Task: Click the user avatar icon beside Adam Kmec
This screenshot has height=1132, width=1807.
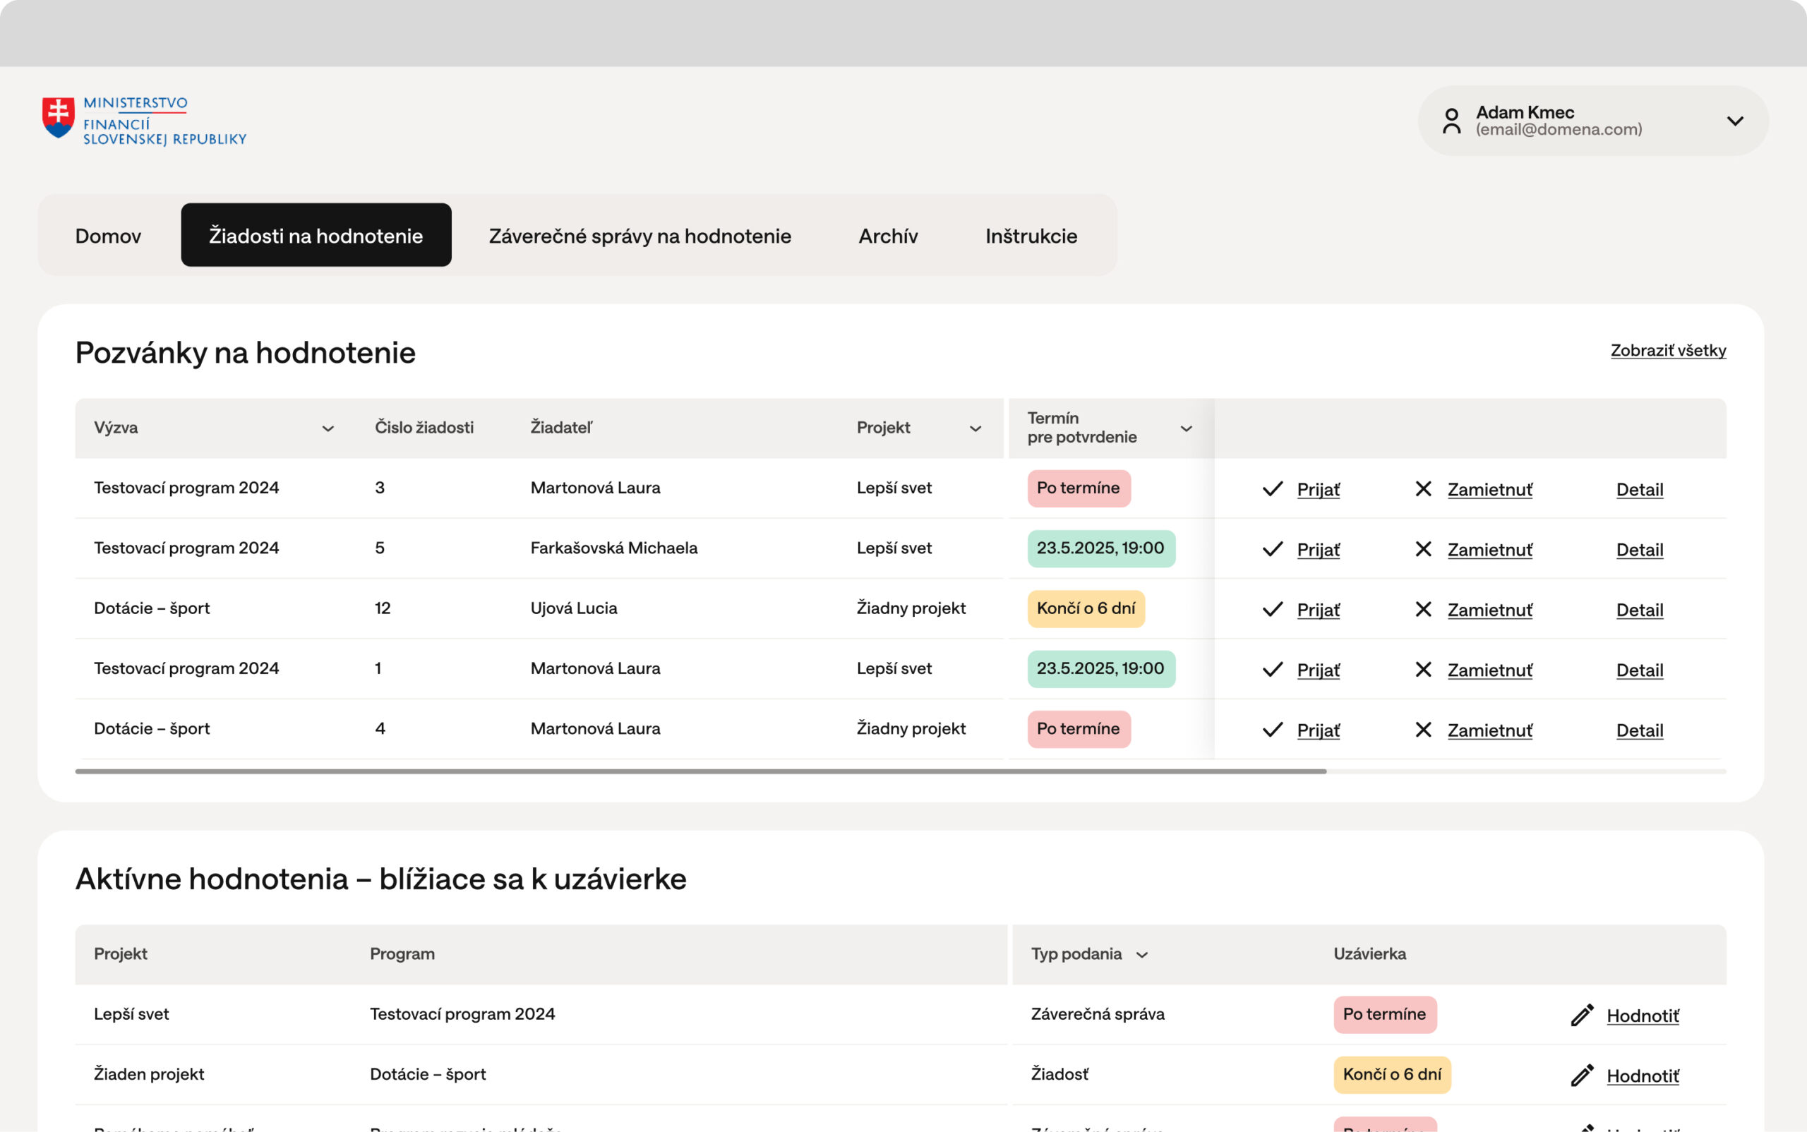Action: click(x=1451, y=121)
